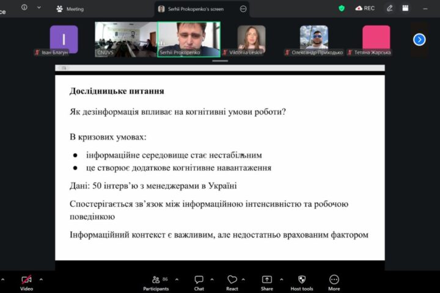Expand the Video options arrow
Image resolution: width=440 pixels, height=293 pixels.
pyautogui.click(x=41, y=280)
